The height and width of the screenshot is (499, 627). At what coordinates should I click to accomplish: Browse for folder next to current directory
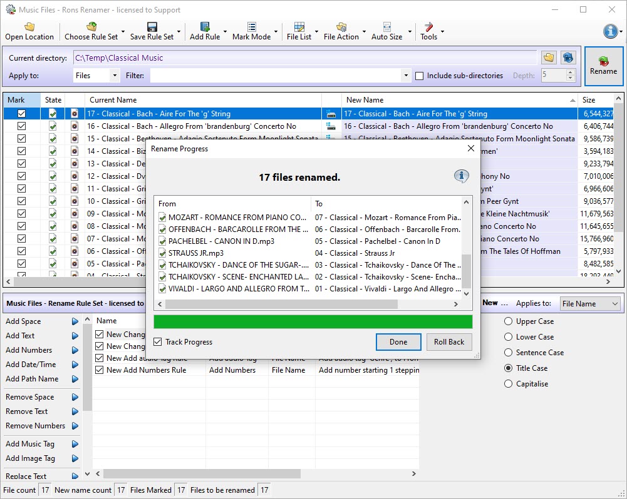point(549,58)
